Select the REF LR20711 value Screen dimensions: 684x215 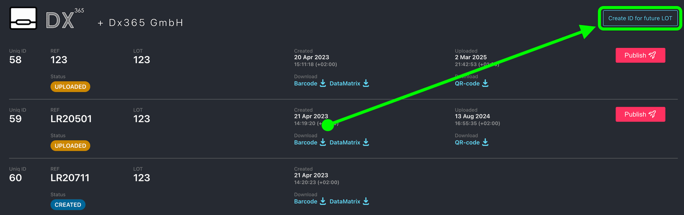coord(70,178)
